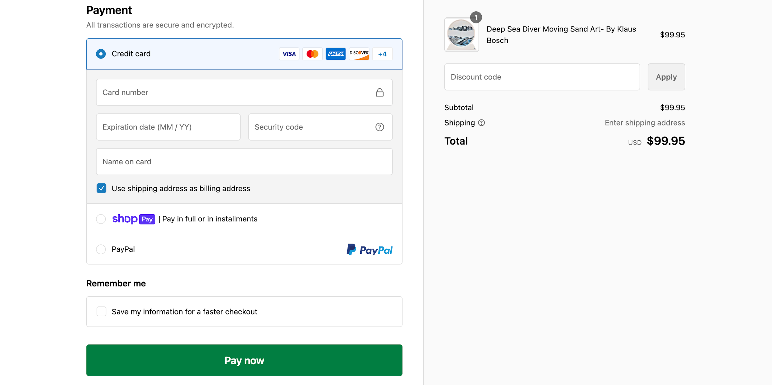Apply the discount code

(666, 77)
